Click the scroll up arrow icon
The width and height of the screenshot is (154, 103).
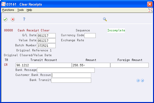coord(138,80)
